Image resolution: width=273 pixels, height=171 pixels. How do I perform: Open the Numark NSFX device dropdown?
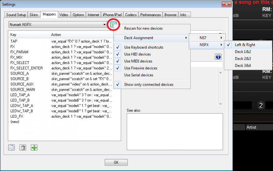[58, 25]
